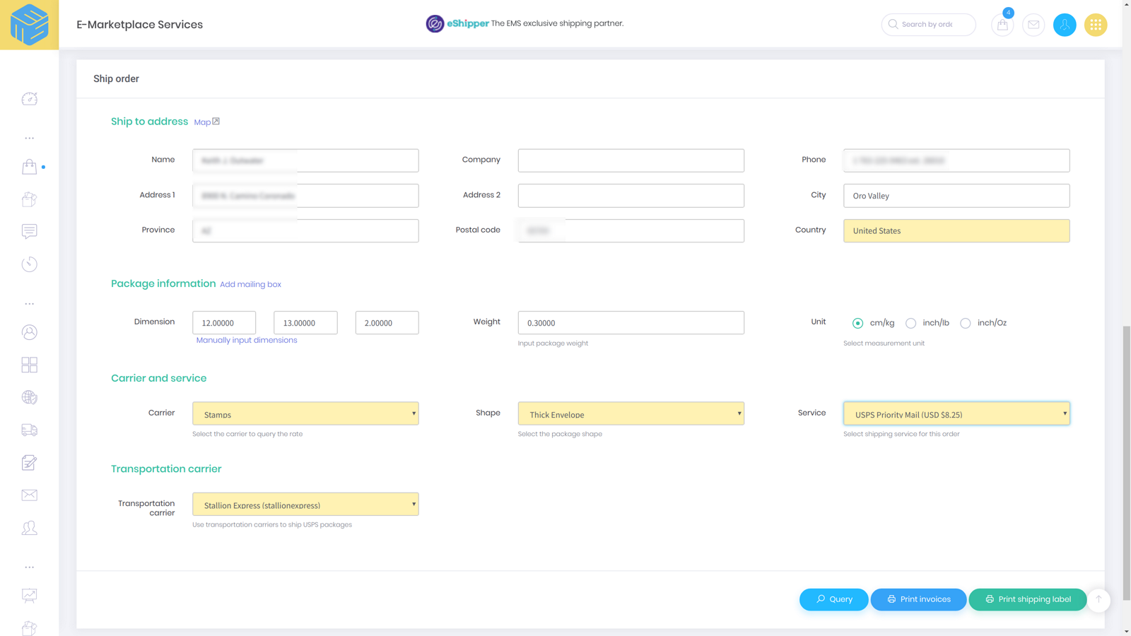Click the cart icon with badge 4

(x=1002, y=25)
